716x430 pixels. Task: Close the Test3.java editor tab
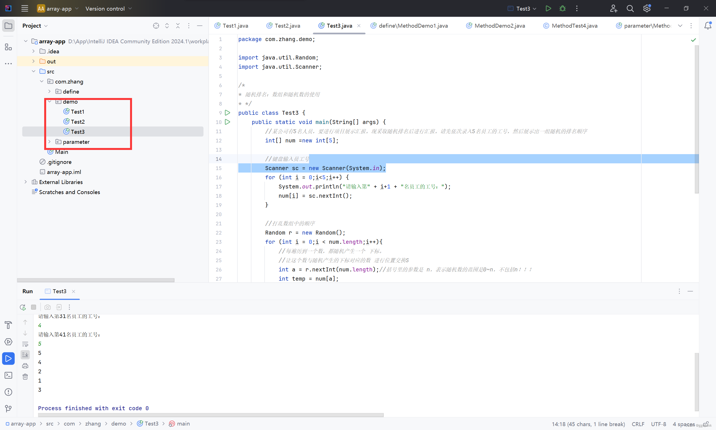[x=359, y=26]
